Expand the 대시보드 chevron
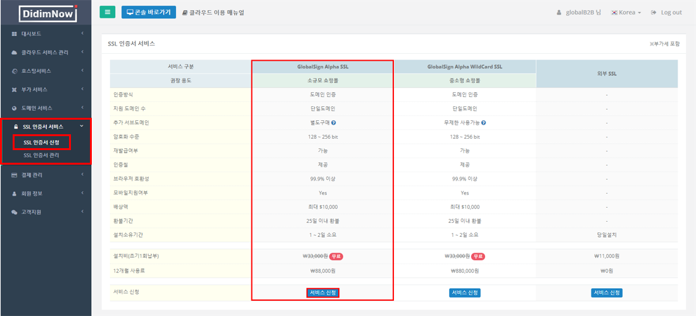This screenshot has height=316, width=696. [82, 34]
